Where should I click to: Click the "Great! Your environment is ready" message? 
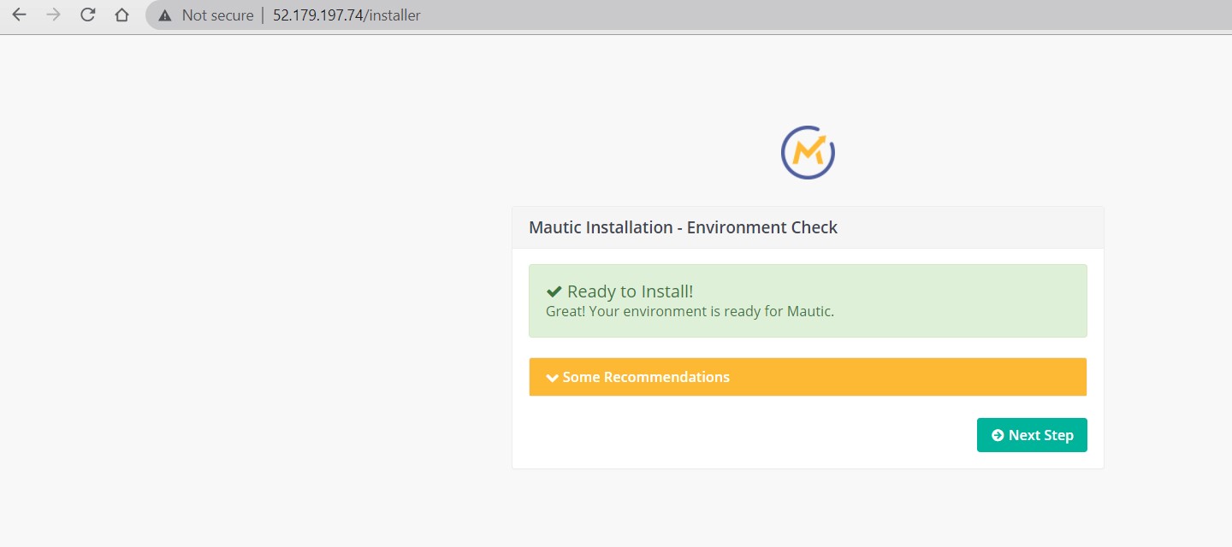[690, 311]
